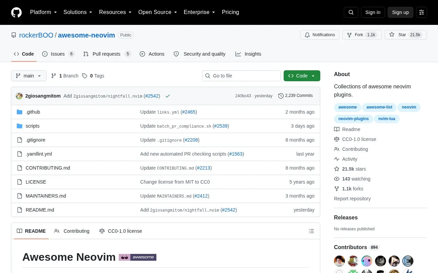438x273 pixels.
Task: Click the LICENSE file icon
Action: (x=20, y=182)
